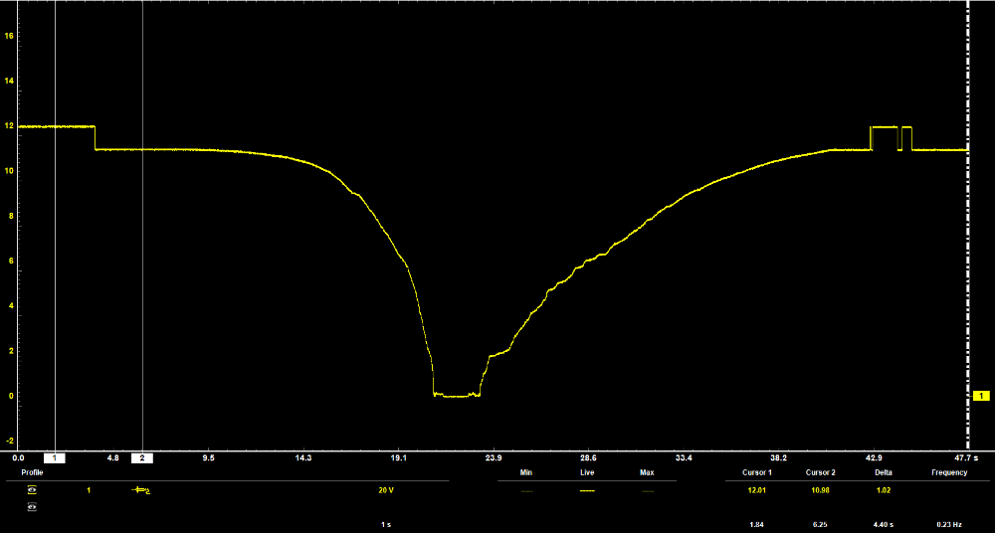Click the Min column header
995x533 pixels.
click(527, 472)
